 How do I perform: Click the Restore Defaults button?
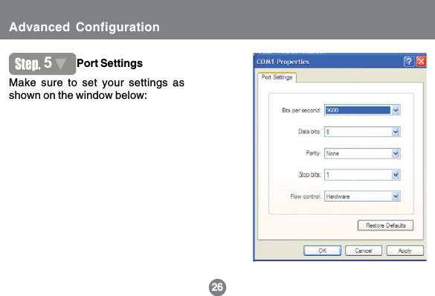pos(385,225)
